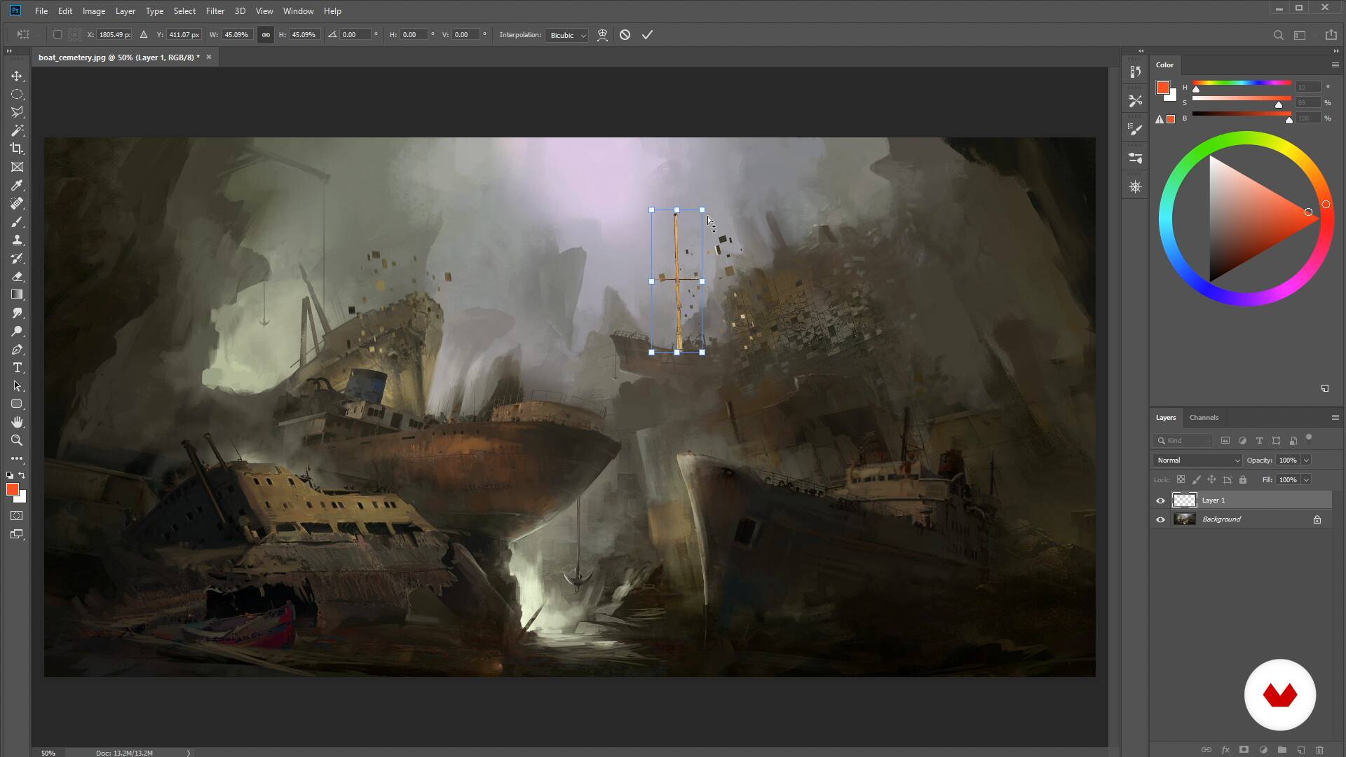Image resolution: width=1346 pixels, height=757 pixels.
Task: Select the Zoom tool
Action: tap(17, 440)
